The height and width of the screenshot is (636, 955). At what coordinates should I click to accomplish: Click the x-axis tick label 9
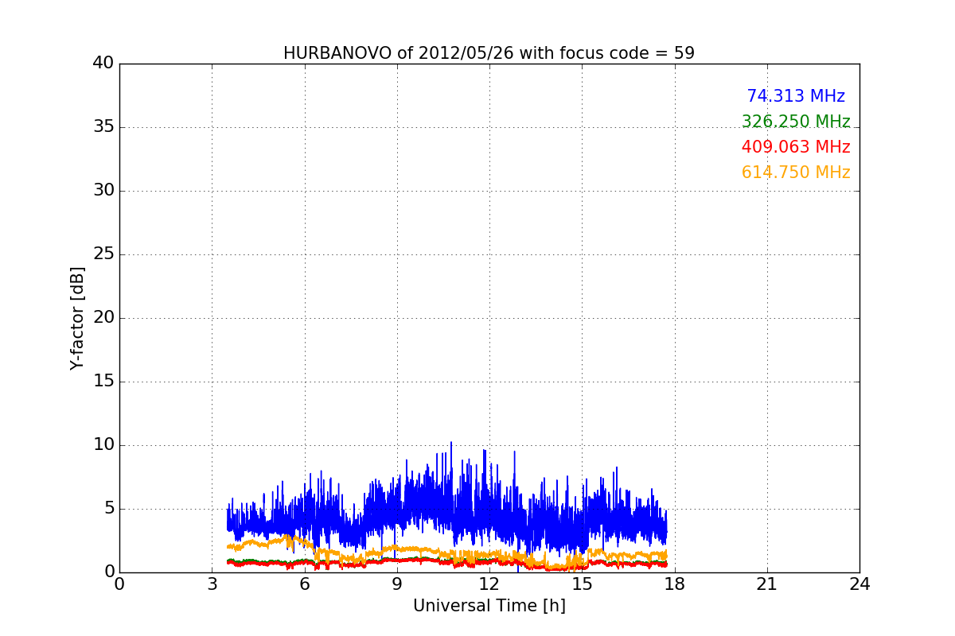pos(397,584)
